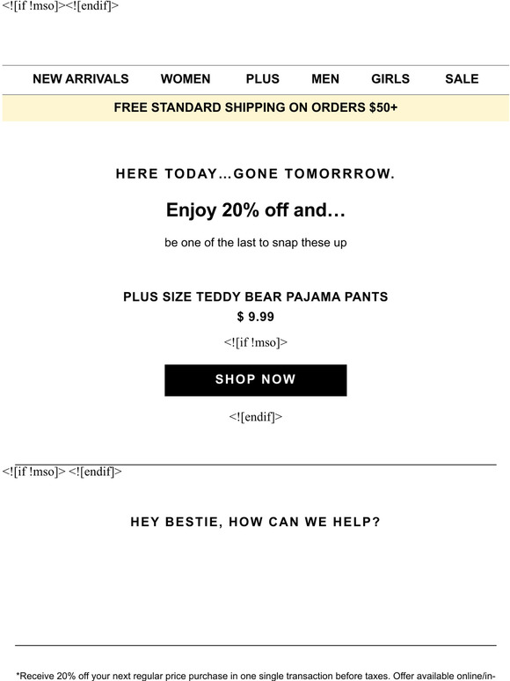This screenshot has width=510, height=681.
Task: Click the '<![endif]>' text below SHOP NOW
Action: coord(256,417)
